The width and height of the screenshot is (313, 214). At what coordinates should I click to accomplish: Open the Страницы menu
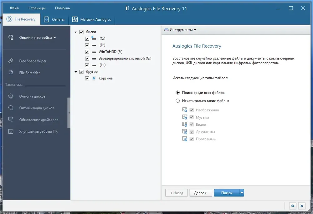click(37, 8)
